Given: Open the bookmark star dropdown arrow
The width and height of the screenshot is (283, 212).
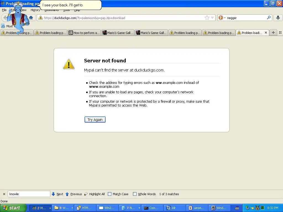Looking at the screenshot, I should coord(213,18).
